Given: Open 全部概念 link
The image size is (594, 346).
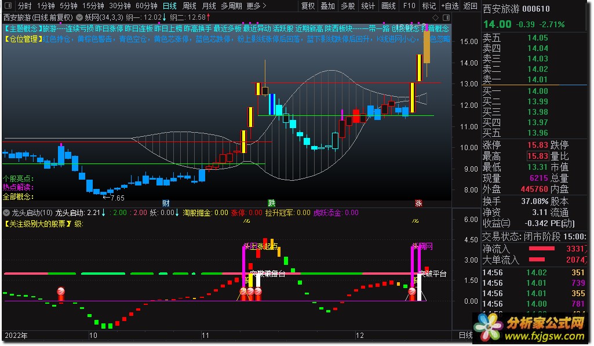Looking at the screenshot, I should (x=18, y=196).
